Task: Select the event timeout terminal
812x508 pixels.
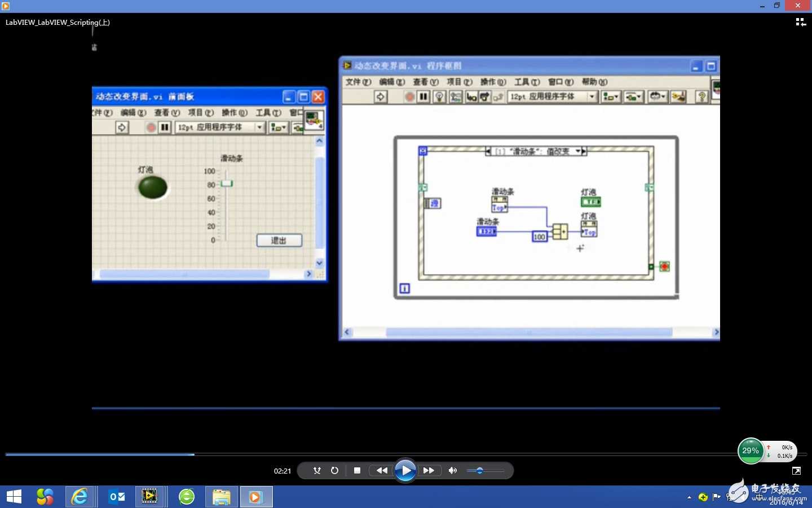Action: 423,151
